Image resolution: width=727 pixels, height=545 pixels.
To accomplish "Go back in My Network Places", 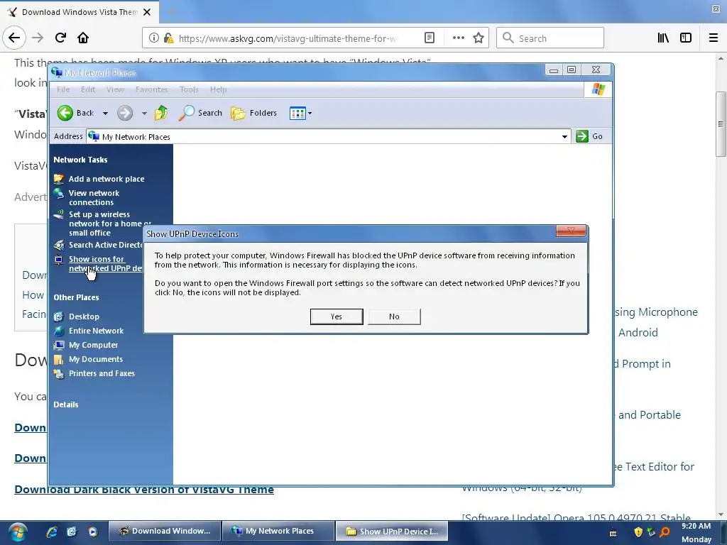I will 76,113.
